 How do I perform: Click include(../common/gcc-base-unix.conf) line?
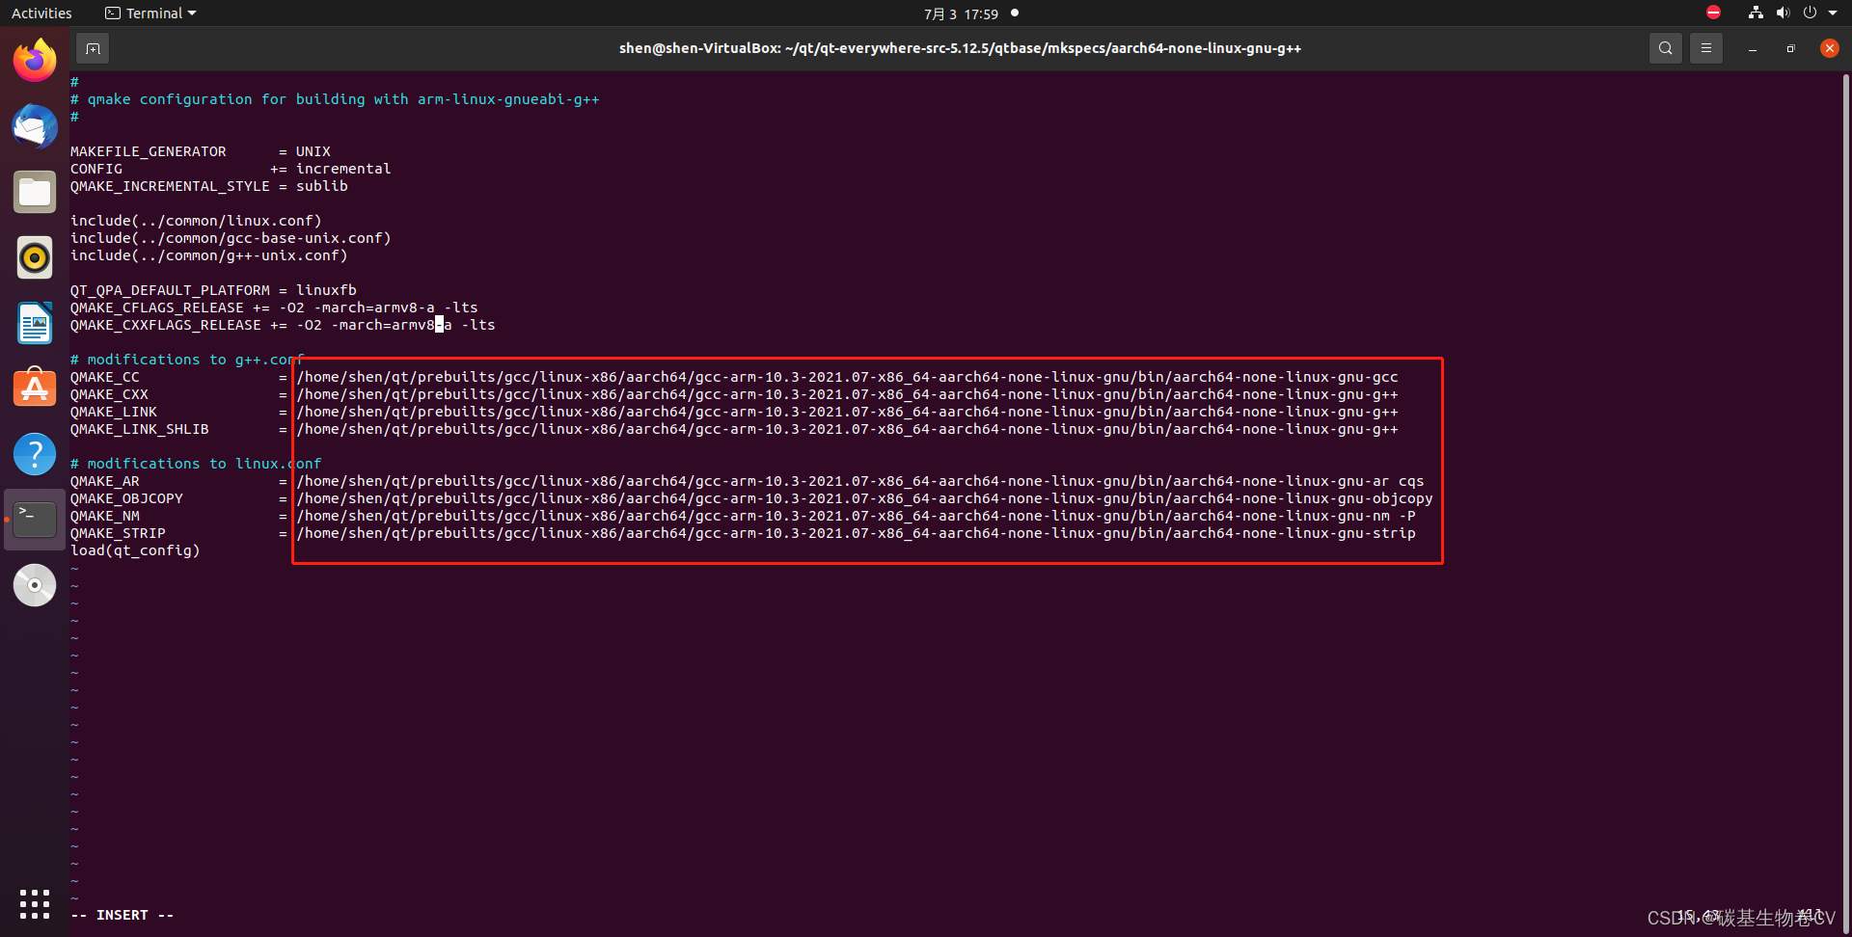pyautogui.click(x=231, y=238)
